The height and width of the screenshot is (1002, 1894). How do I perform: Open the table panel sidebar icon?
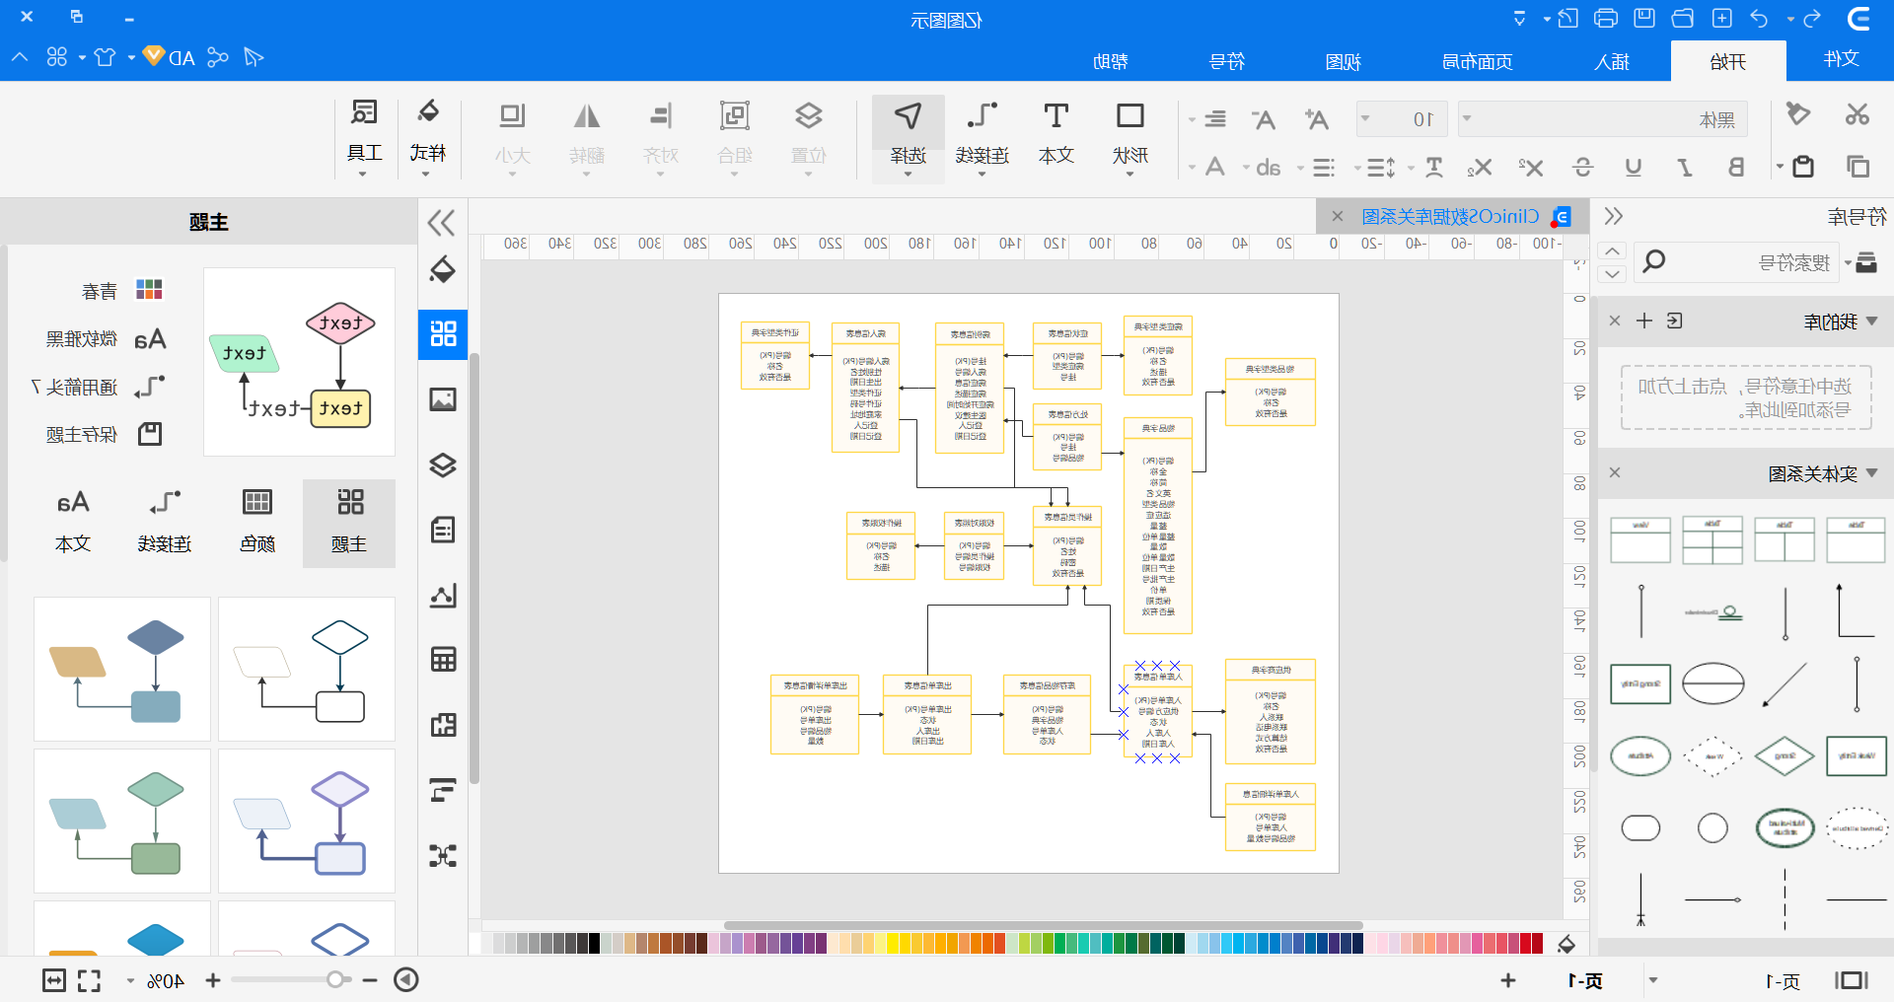click(x=443, y=660)
